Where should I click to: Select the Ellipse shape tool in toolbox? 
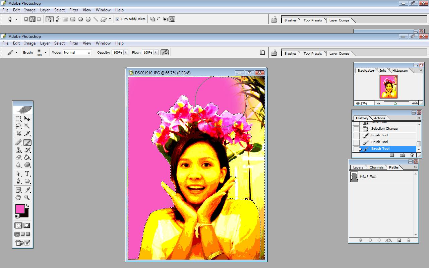pyautogui.click(x=27, y=181)
